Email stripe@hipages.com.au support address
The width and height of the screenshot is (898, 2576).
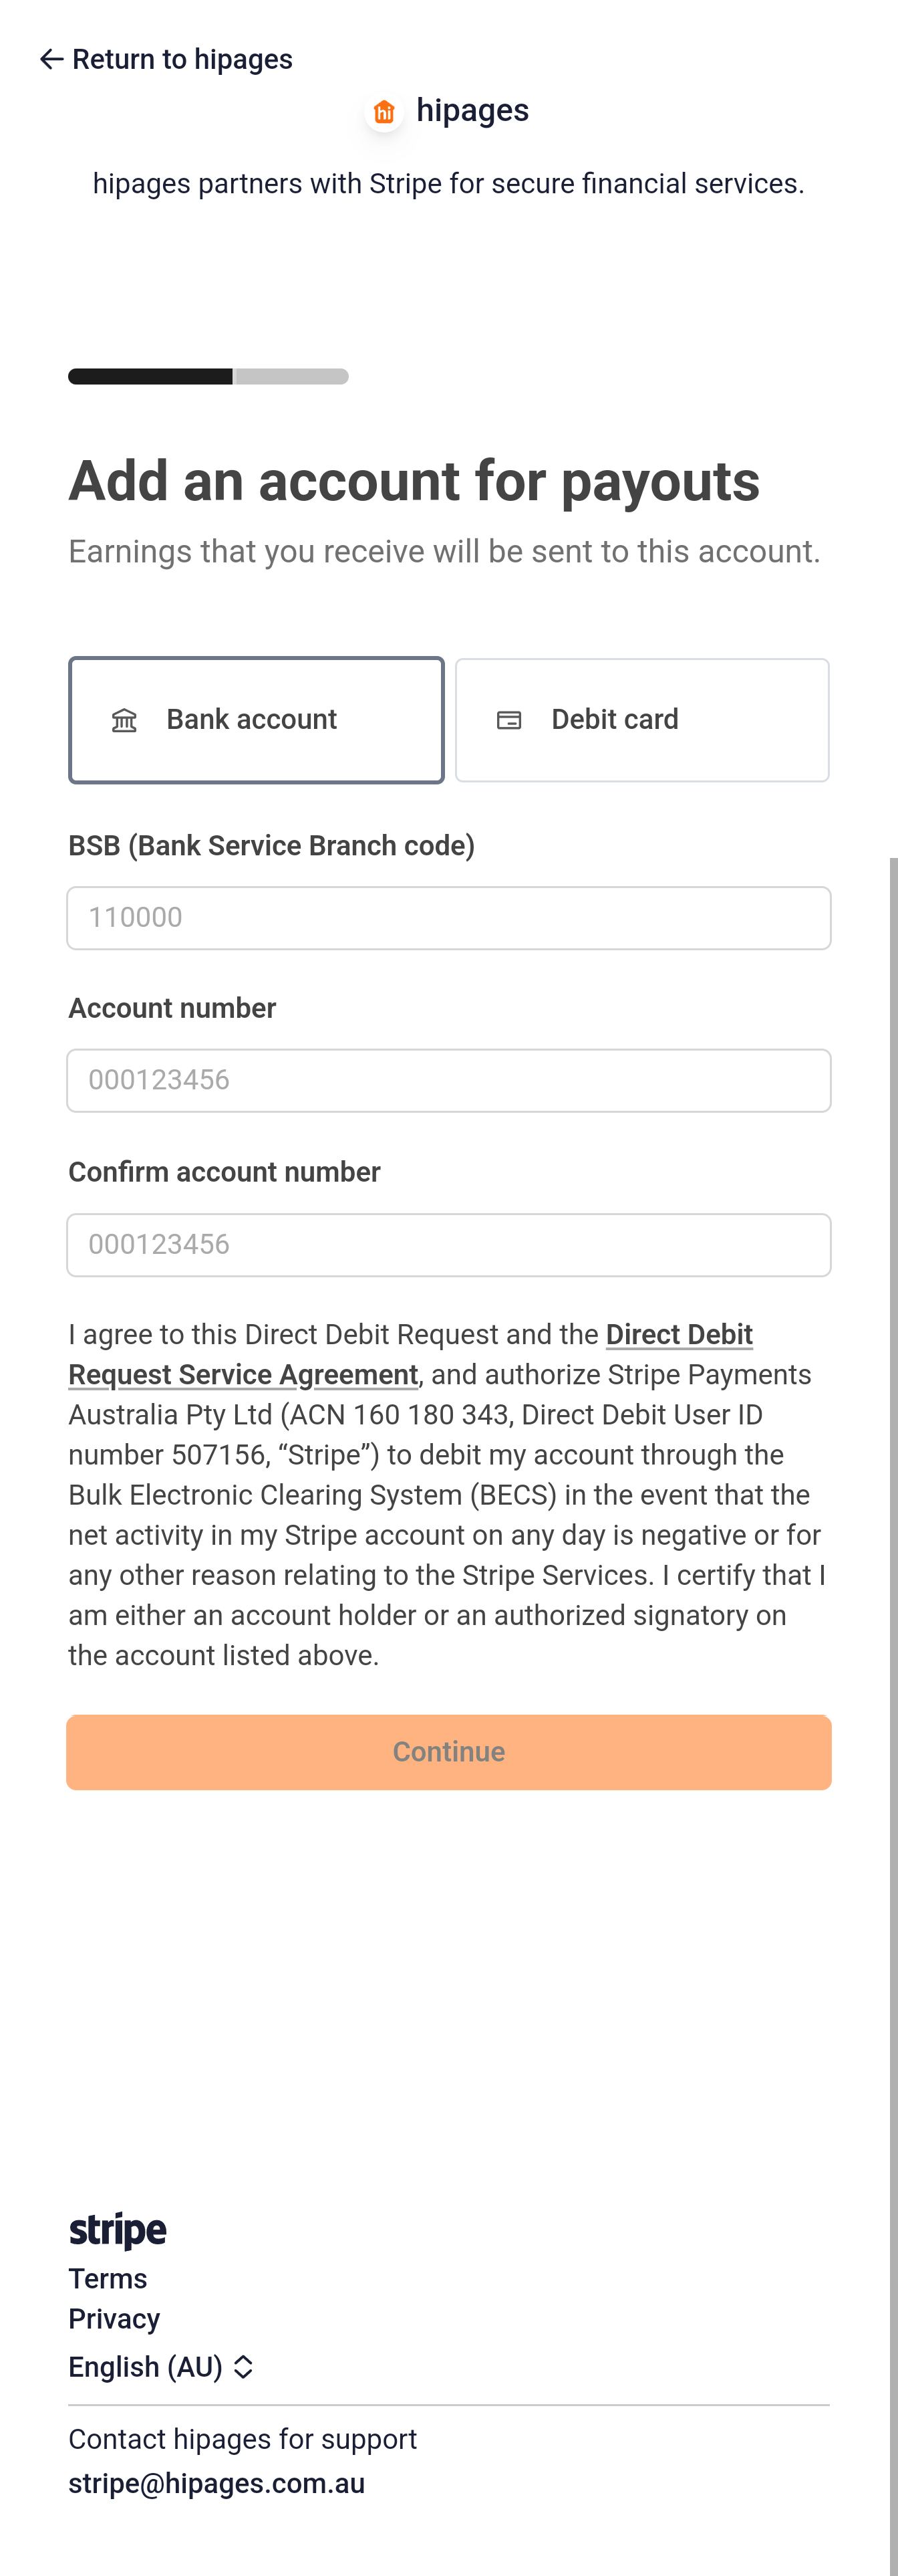tap(216, 2484)
